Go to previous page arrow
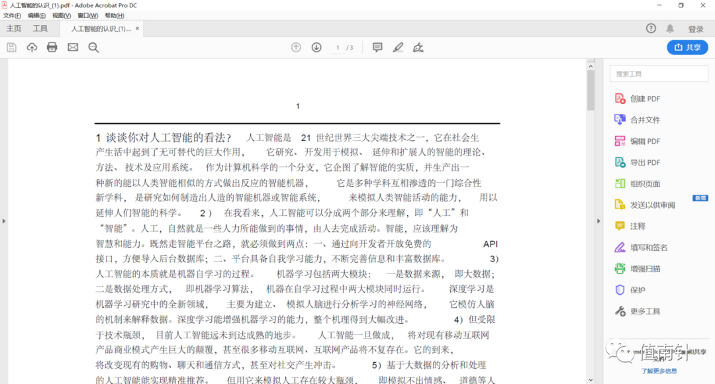 coord(296,48)
